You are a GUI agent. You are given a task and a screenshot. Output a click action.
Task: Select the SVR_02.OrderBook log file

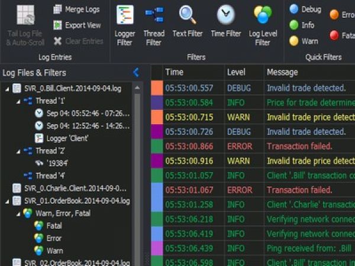point(72,262)
